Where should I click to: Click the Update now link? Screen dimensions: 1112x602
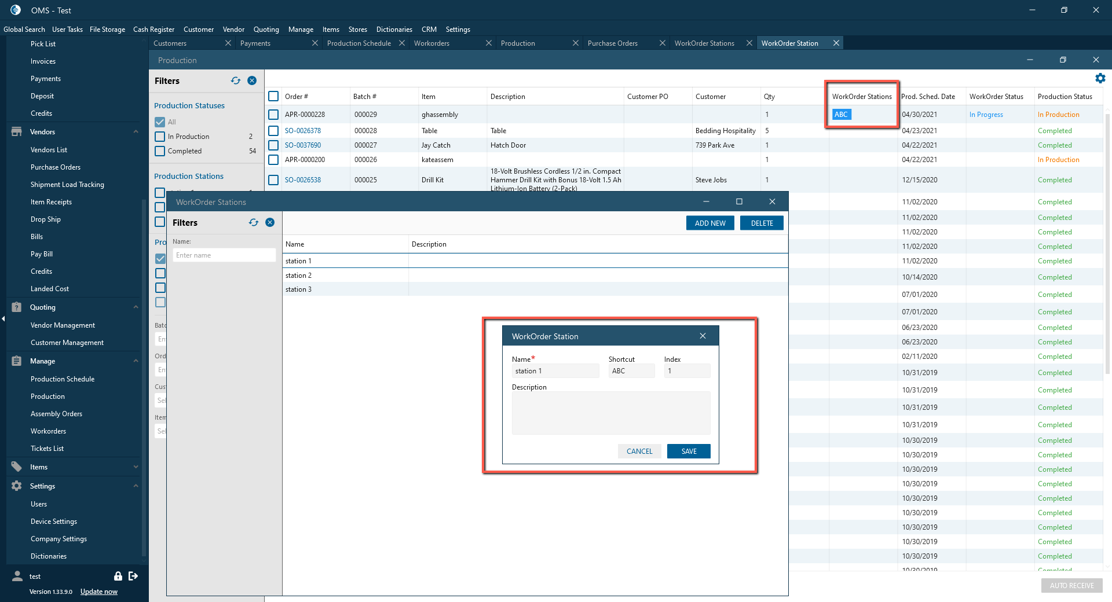tap(99, 592)
